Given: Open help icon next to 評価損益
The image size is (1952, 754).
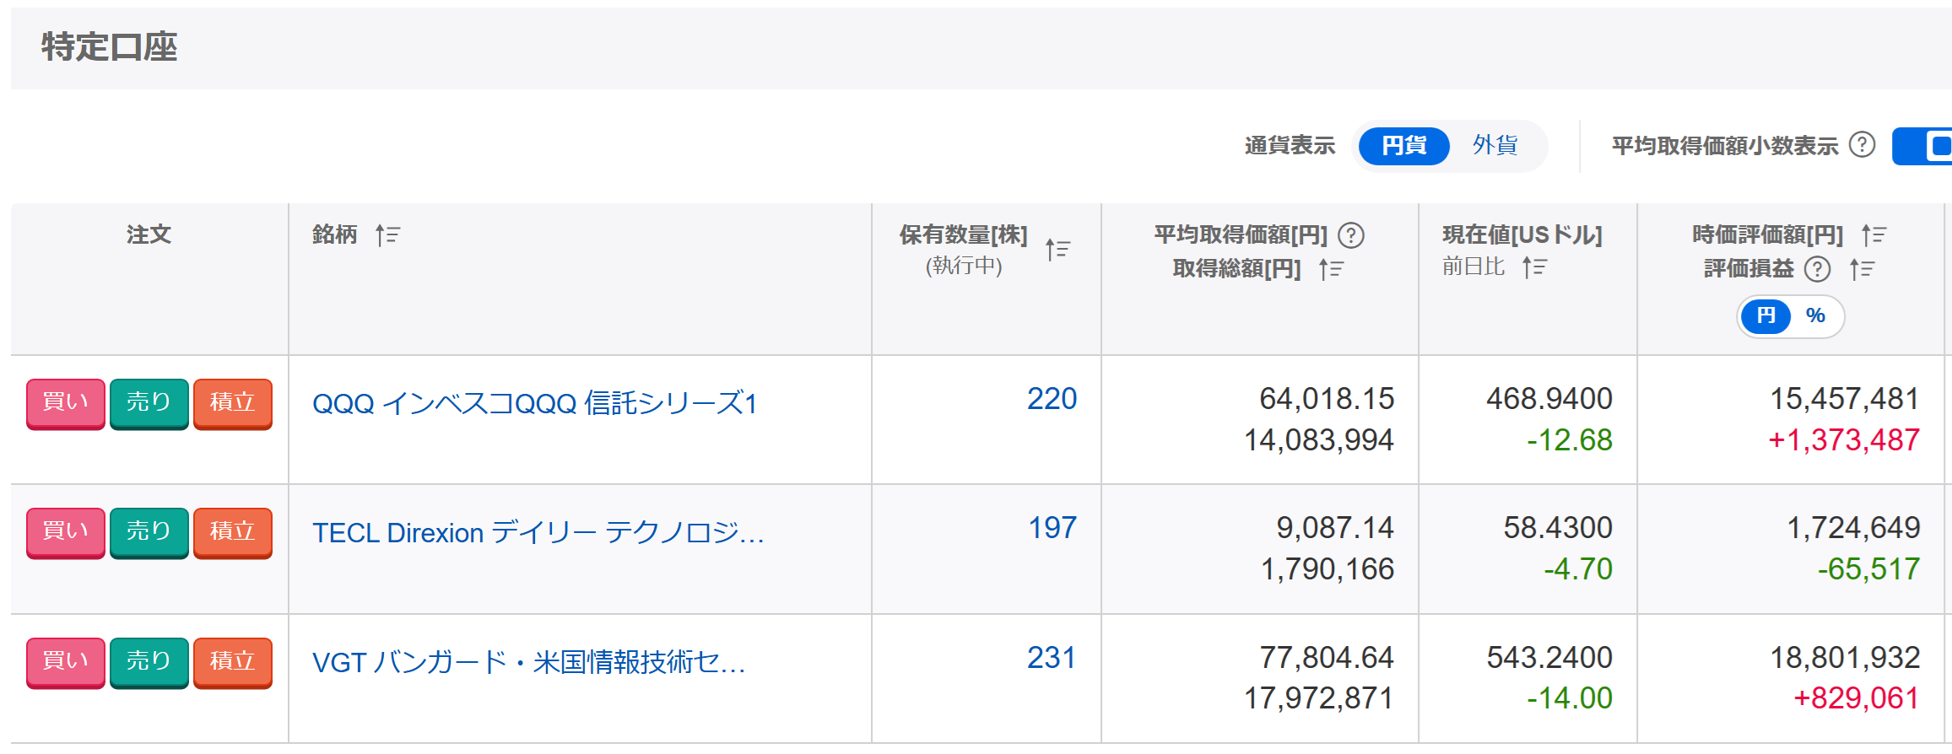Looking at the screenshot, I should (x=1817, y=269).
